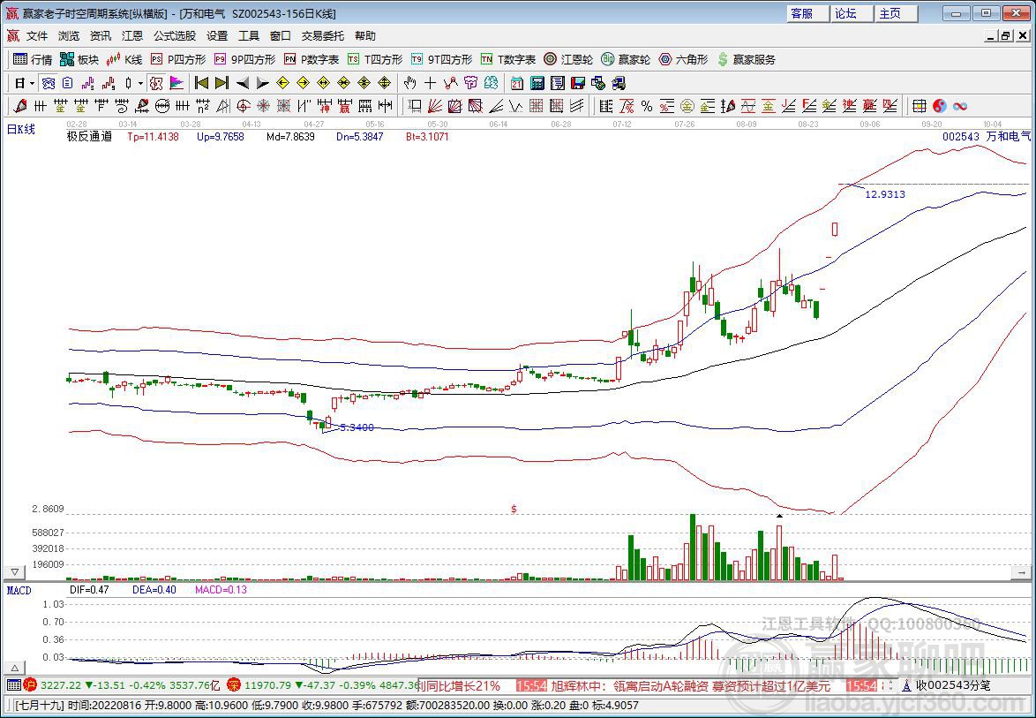Open the 板块 sector view
This screenshot has height=718, width=1036.
[x=79, y=59]
